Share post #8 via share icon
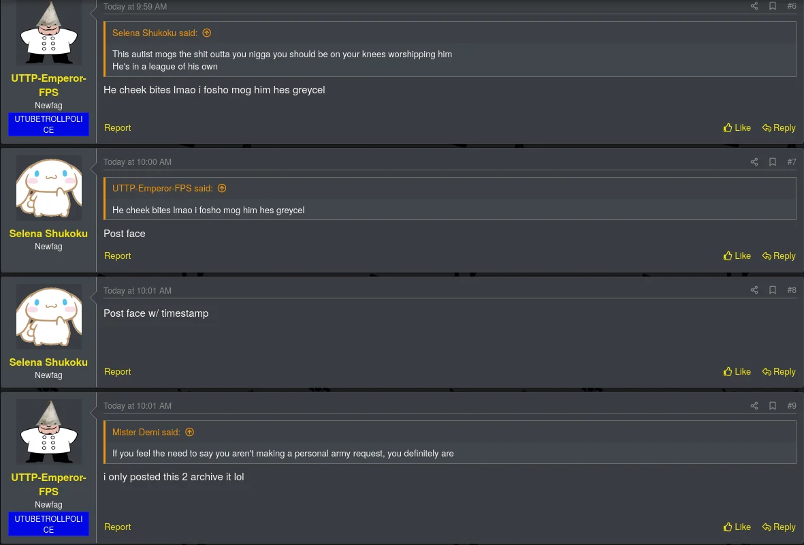The image size is (804, 545). pos(754,290)
